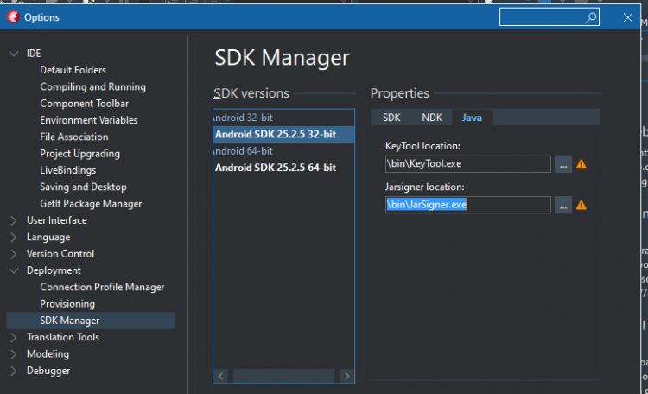Expand the Debugger node
This screenshot has width=648, height=394.
point(14,371)
